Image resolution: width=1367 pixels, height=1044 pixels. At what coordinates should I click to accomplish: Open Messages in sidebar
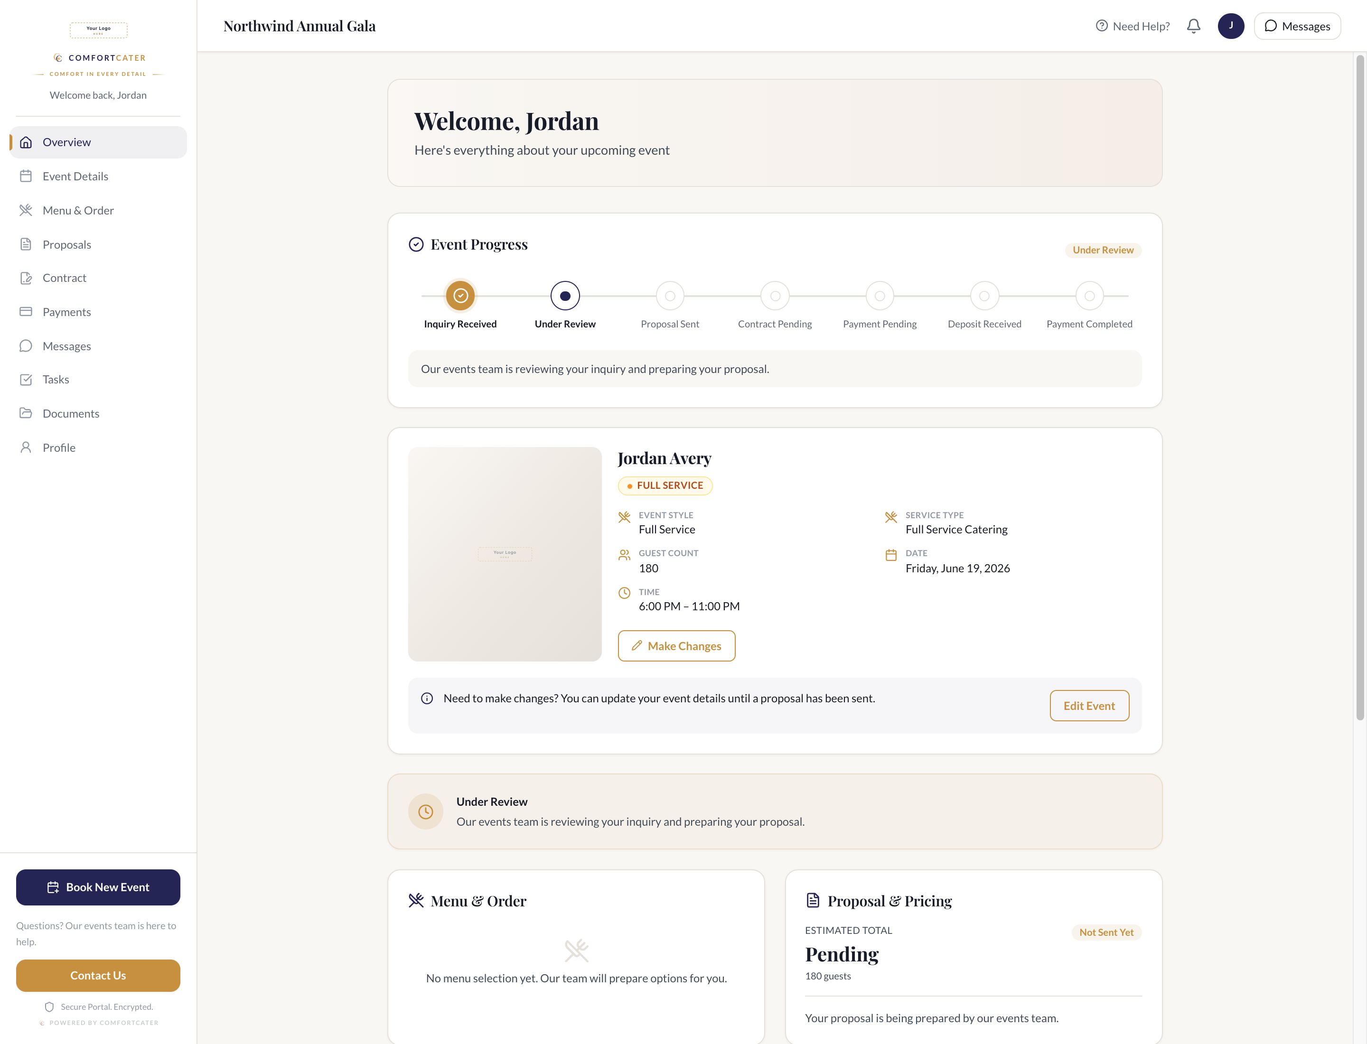98,345
